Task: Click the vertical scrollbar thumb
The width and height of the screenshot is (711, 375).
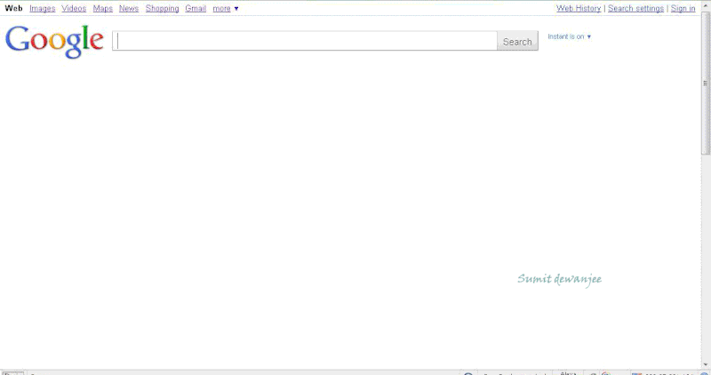Action: pos(706,84)
